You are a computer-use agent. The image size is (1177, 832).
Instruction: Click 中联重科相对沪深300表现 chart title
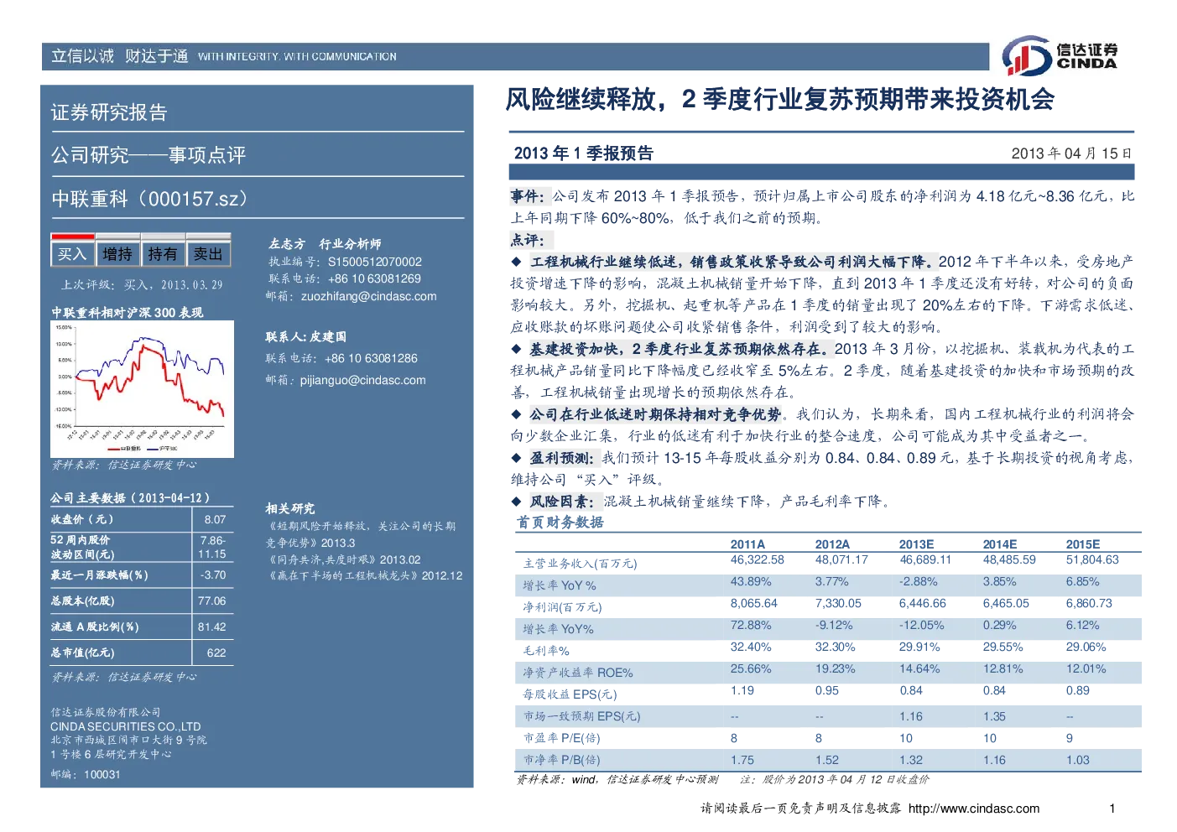(x=127, y=312)
